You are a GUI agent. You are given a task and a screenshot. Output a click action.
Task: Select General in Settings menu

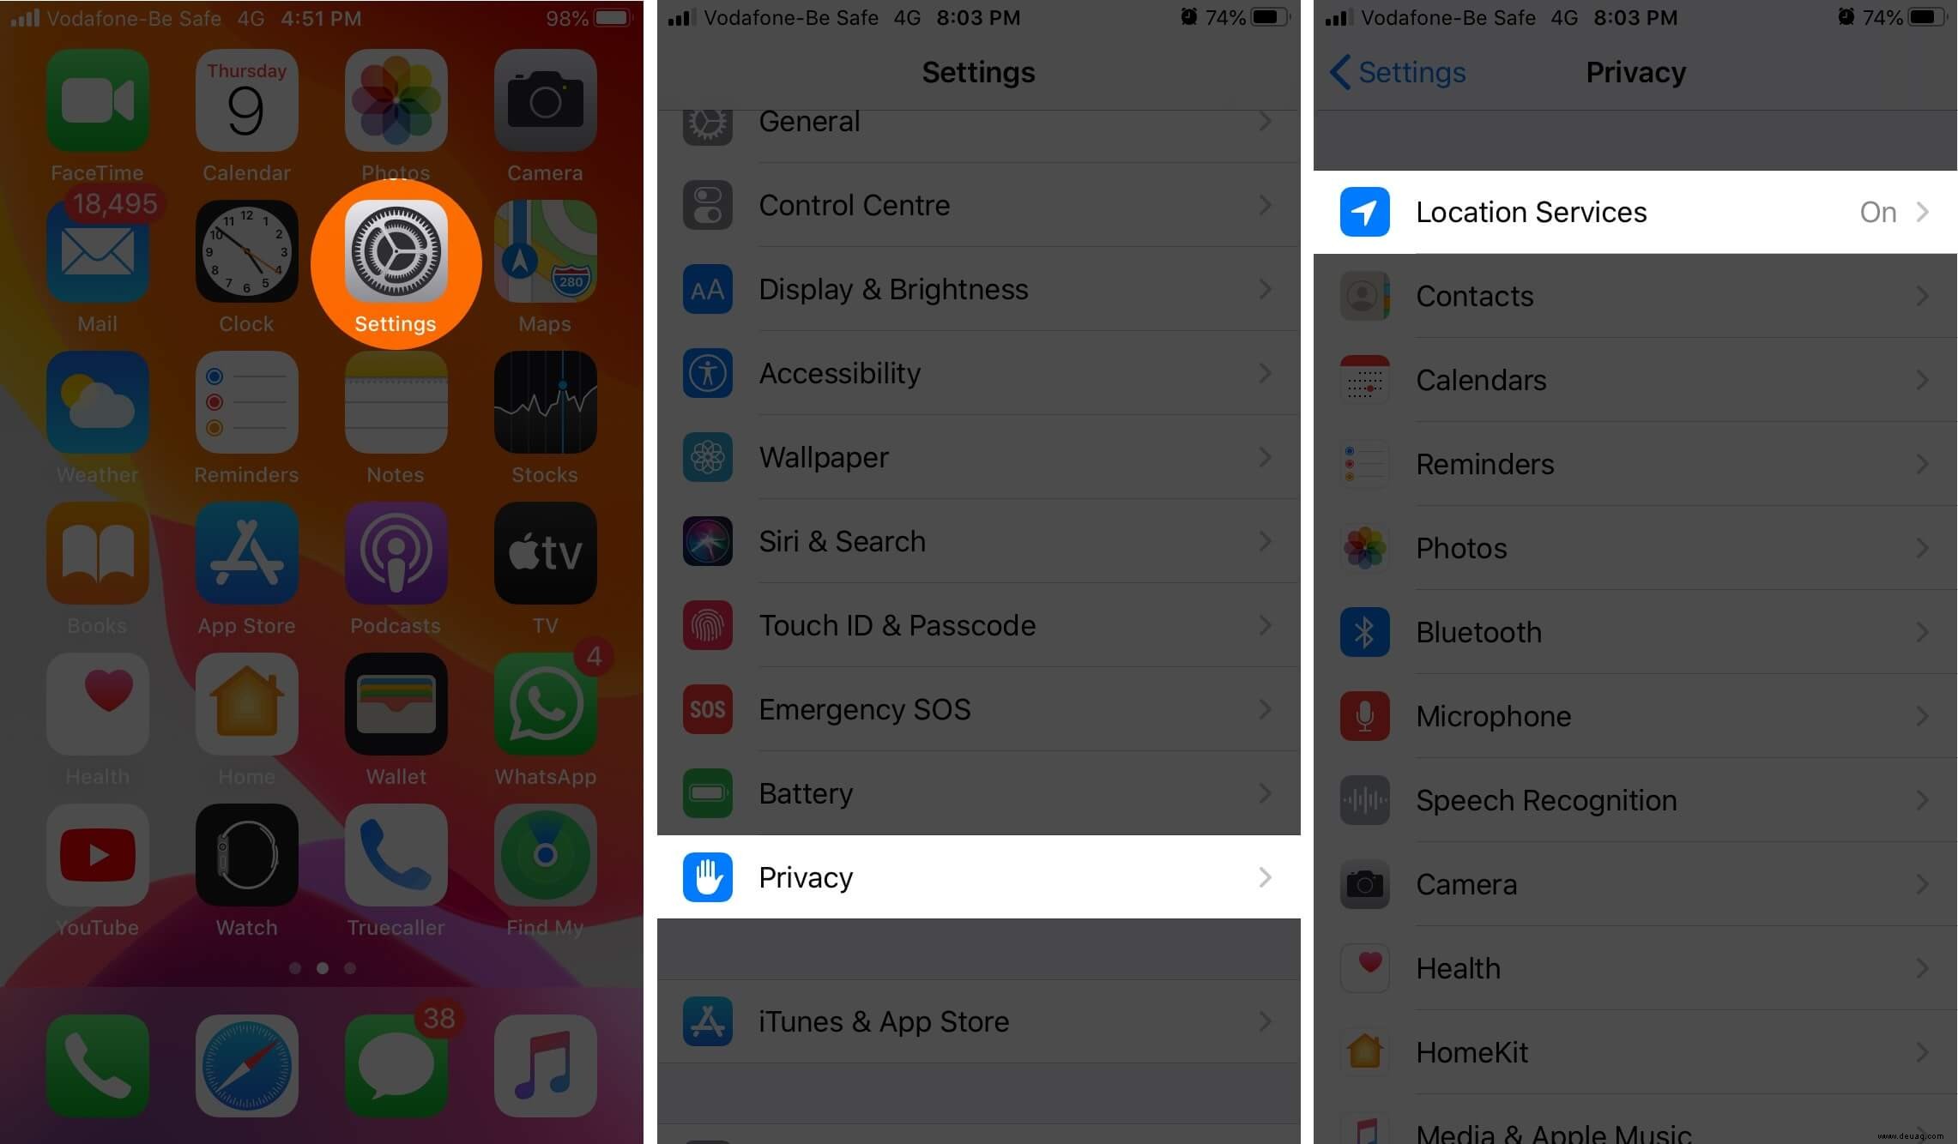click(x=978, y=121)
